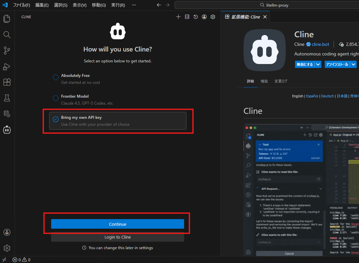Open the 日本語 readme link

click(x=342, y=96)
